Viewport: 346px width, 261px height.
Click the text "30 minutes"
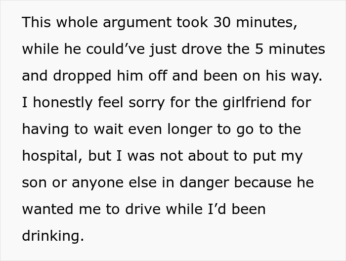(255, 23)
